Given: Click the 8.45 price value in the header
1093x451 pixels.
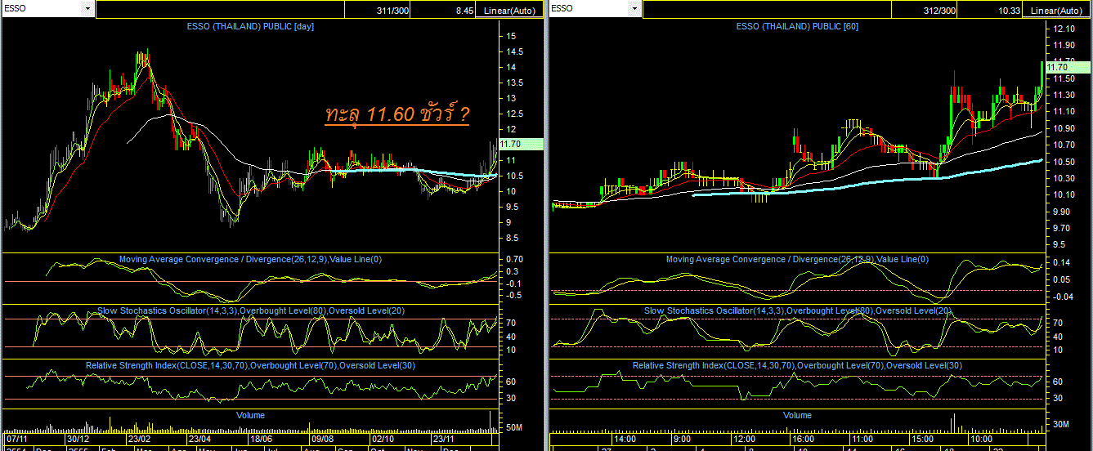Looking at the screenshot, I should tap(464, 10).
